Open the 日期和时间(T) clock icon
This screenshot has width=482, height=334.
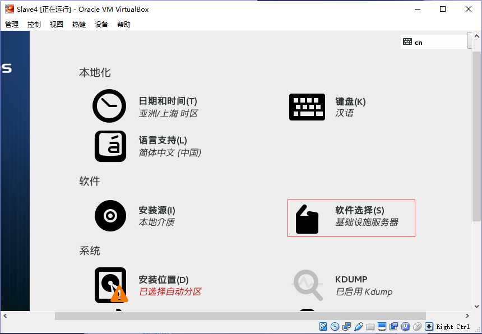[109, 106]
